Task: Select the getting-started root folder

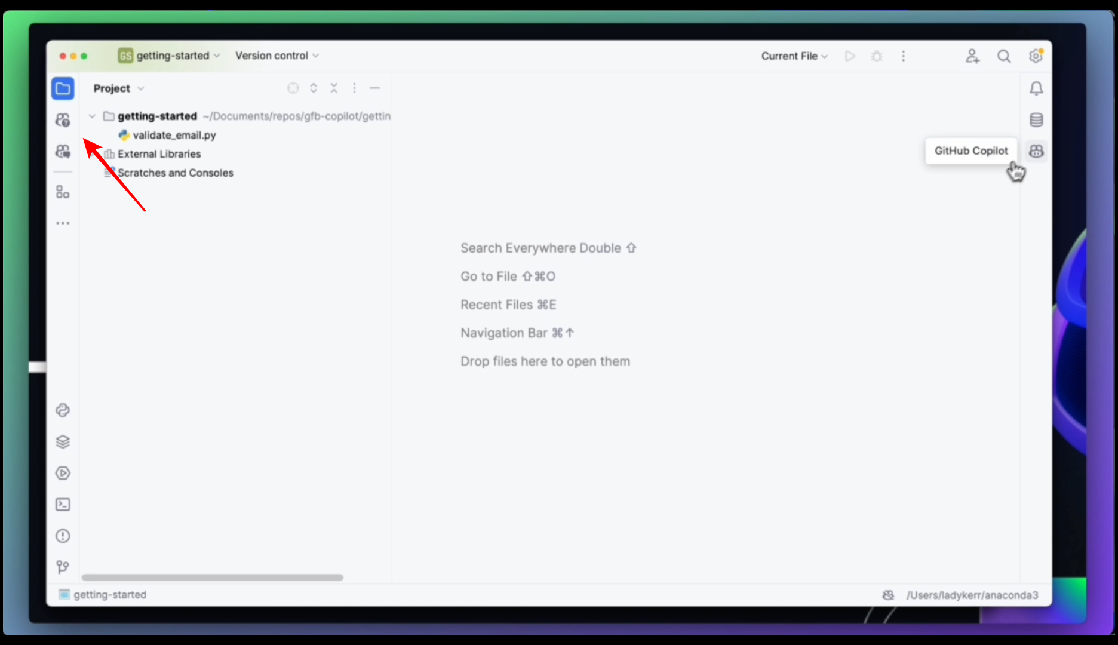Action: pyautogui.click(x=157, y=116)
